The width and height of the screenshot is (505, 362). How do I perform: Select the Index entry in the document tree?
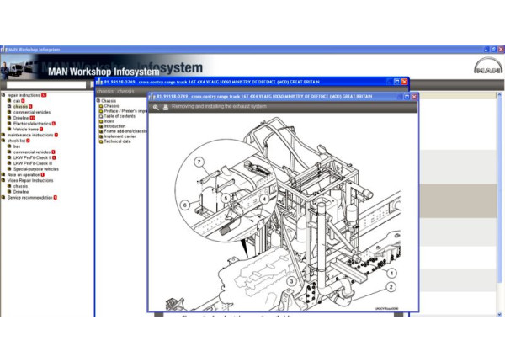(x=109, y=120)
